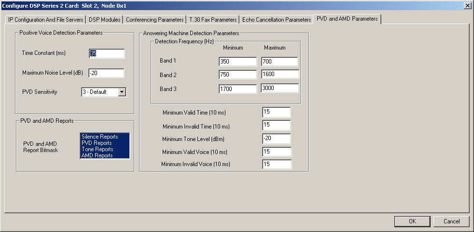
Task: Click Band 2 Maximum frequency field
Action: pyautogui.click(x=279, y=75)
